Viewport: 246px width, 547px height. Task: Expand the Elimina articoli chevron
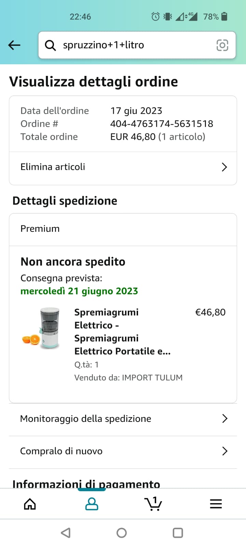tap(224, 167)
